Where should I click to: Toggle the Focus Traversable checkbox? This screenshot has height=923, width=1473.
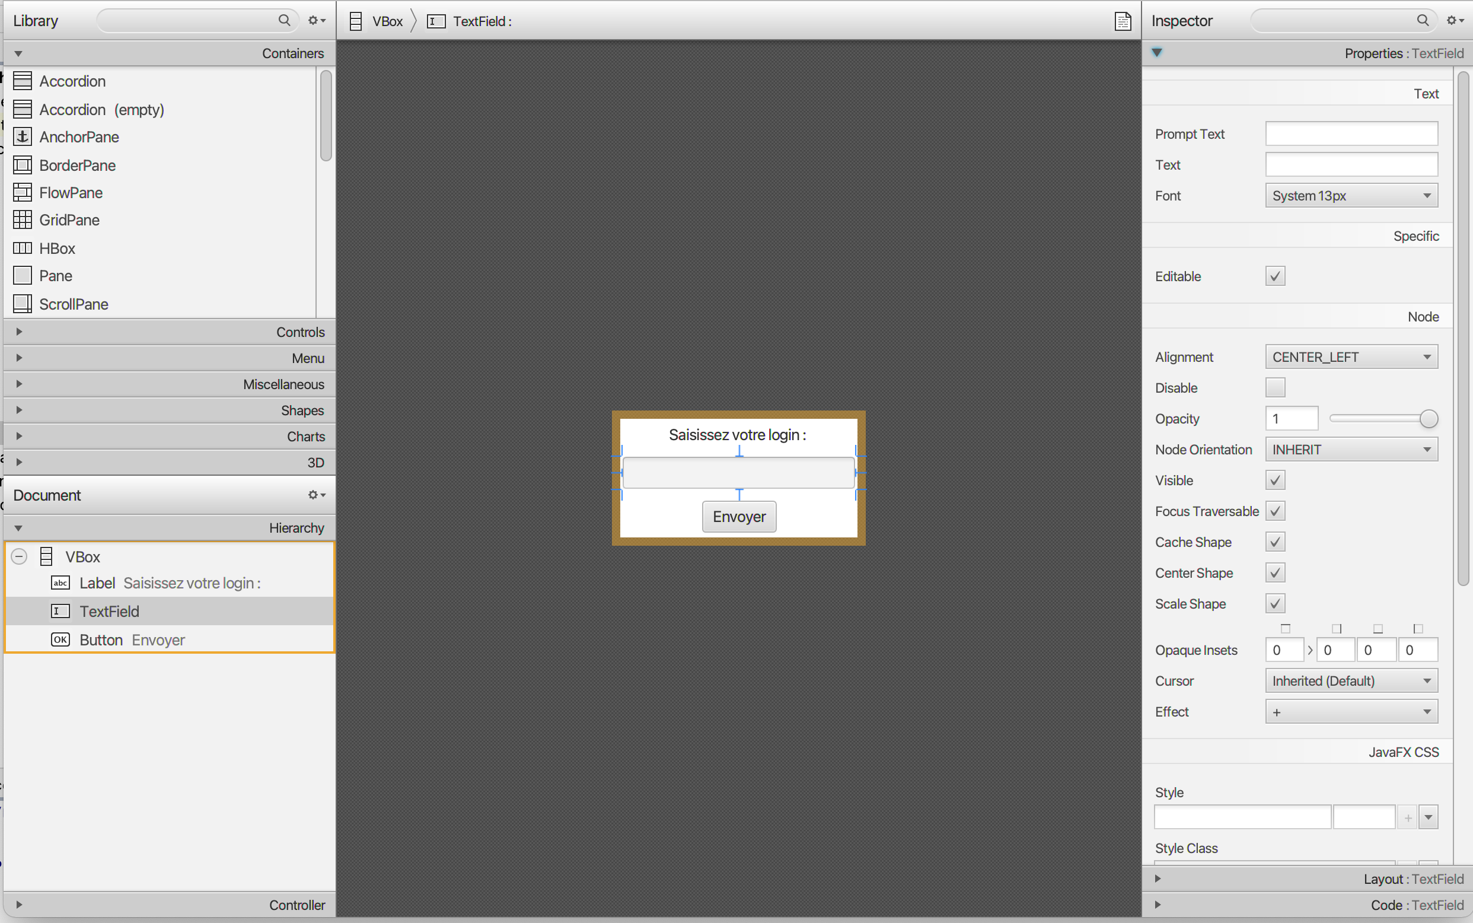click(x=1275, y=511)
